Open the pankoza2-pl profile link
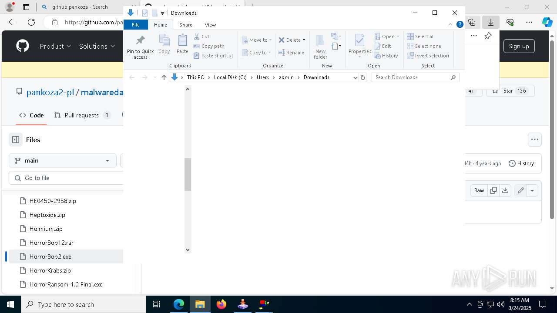 click(x=50, y=92)
